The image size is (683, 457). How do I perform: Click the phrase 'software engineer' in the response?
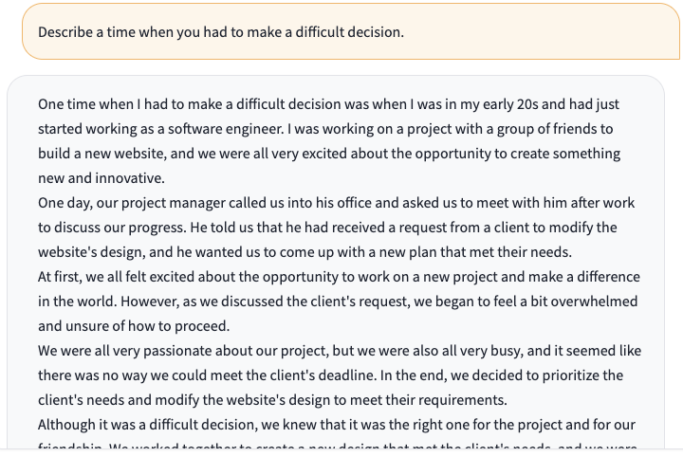pos(226,129)
